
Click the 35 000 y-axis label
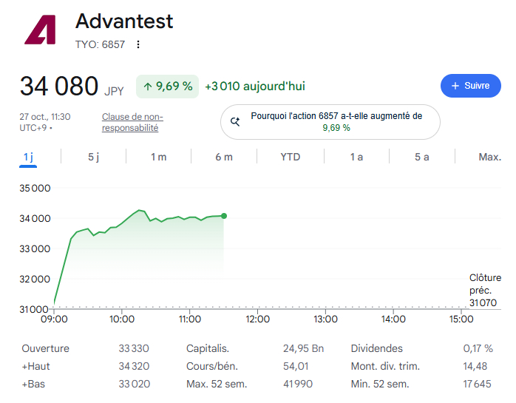pos(35,189)
